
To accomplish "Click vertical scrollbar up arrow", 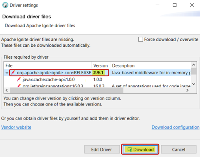I will click(x=194, y=65).
